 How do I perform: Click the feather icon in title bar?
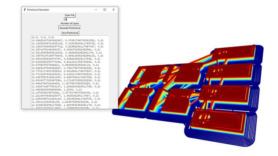[x=25, y=10]
